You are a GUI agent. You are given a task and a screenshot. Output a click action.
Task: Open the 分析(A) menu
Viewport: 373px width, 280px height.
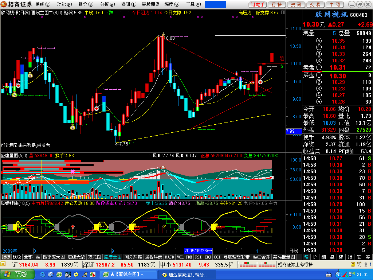tap(107, 4)
